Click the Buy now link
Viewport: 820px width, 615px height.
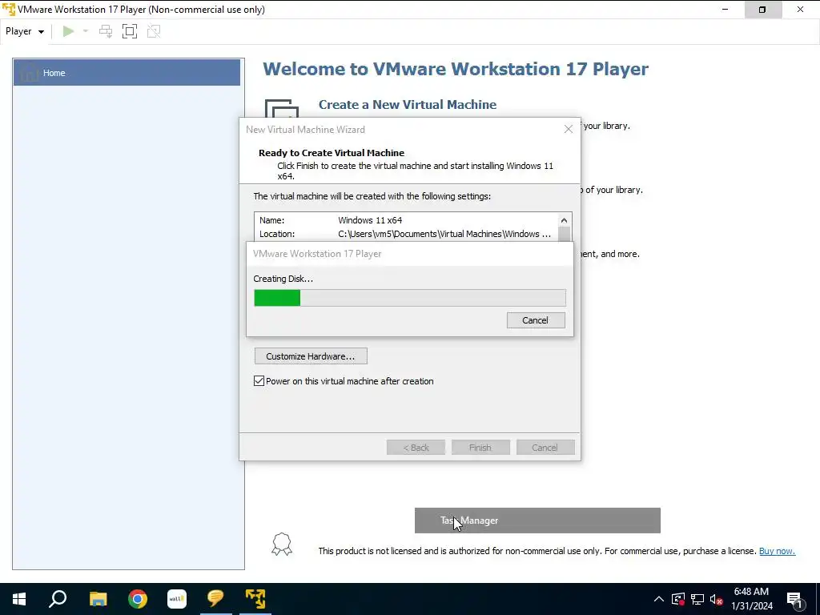click(777, 551)
